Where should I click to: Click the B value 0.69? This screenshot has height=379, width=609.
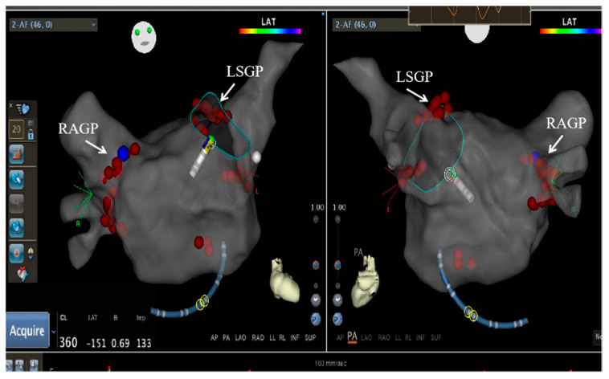pos(121,344)
